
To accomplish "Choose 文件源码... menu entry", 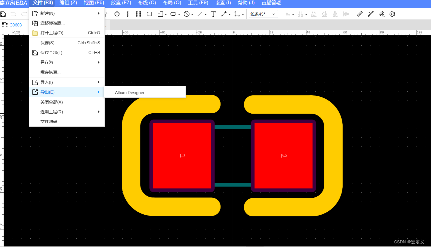I will [x=67, y=122].
